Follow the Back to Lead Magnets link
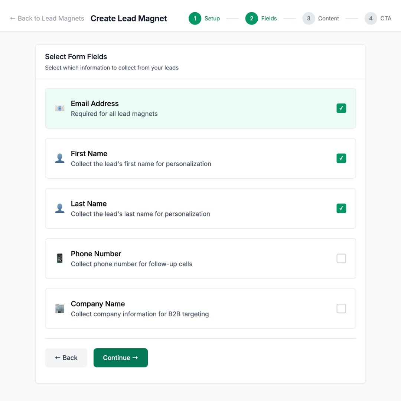The width and height of the screenshot is (401, 401). pos(47,19)
